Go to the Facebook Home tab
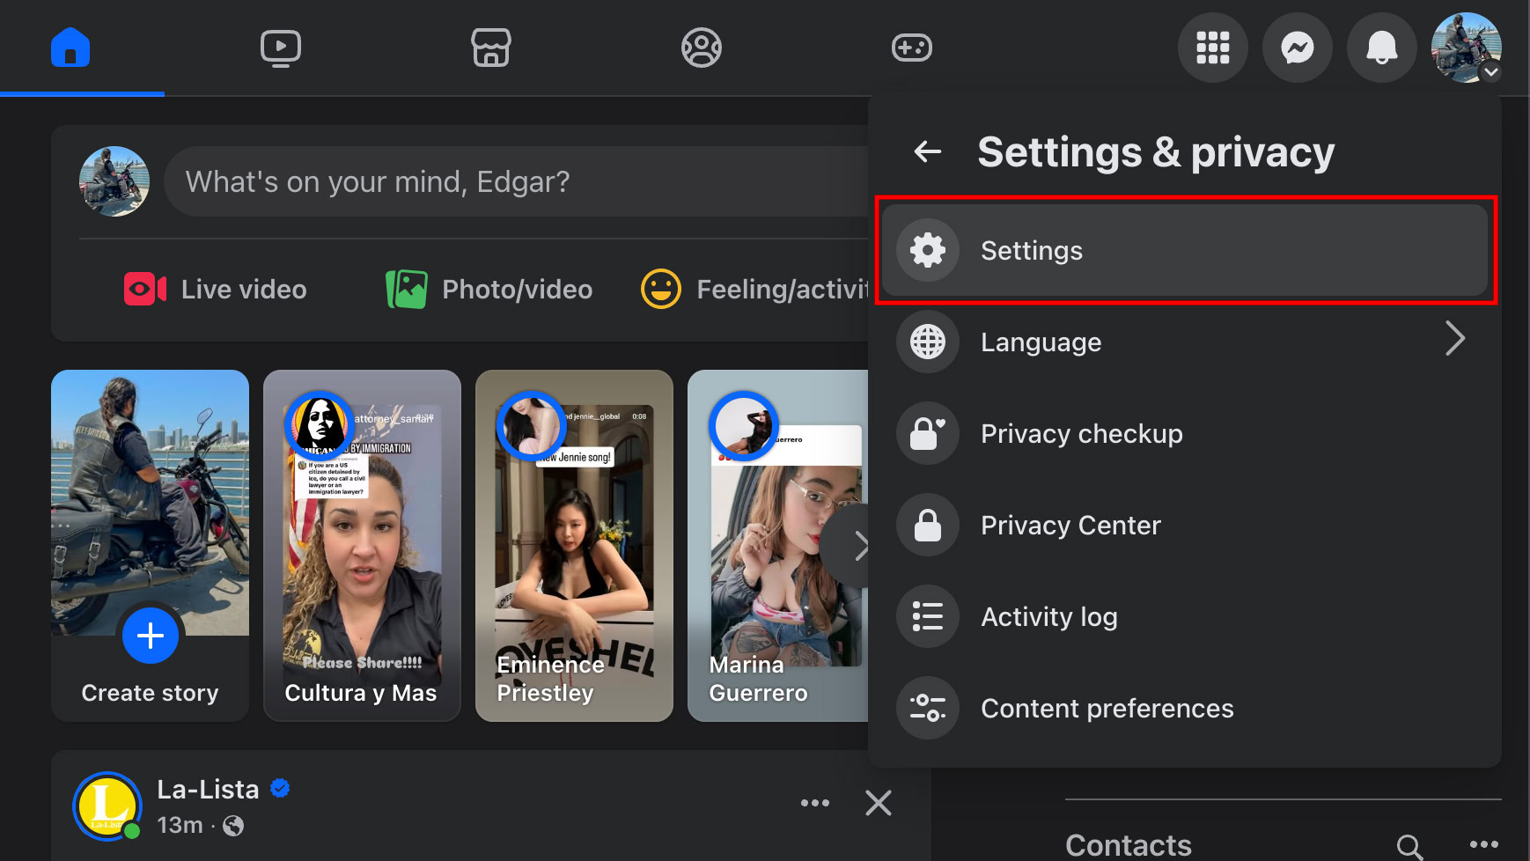 point(70,48)
